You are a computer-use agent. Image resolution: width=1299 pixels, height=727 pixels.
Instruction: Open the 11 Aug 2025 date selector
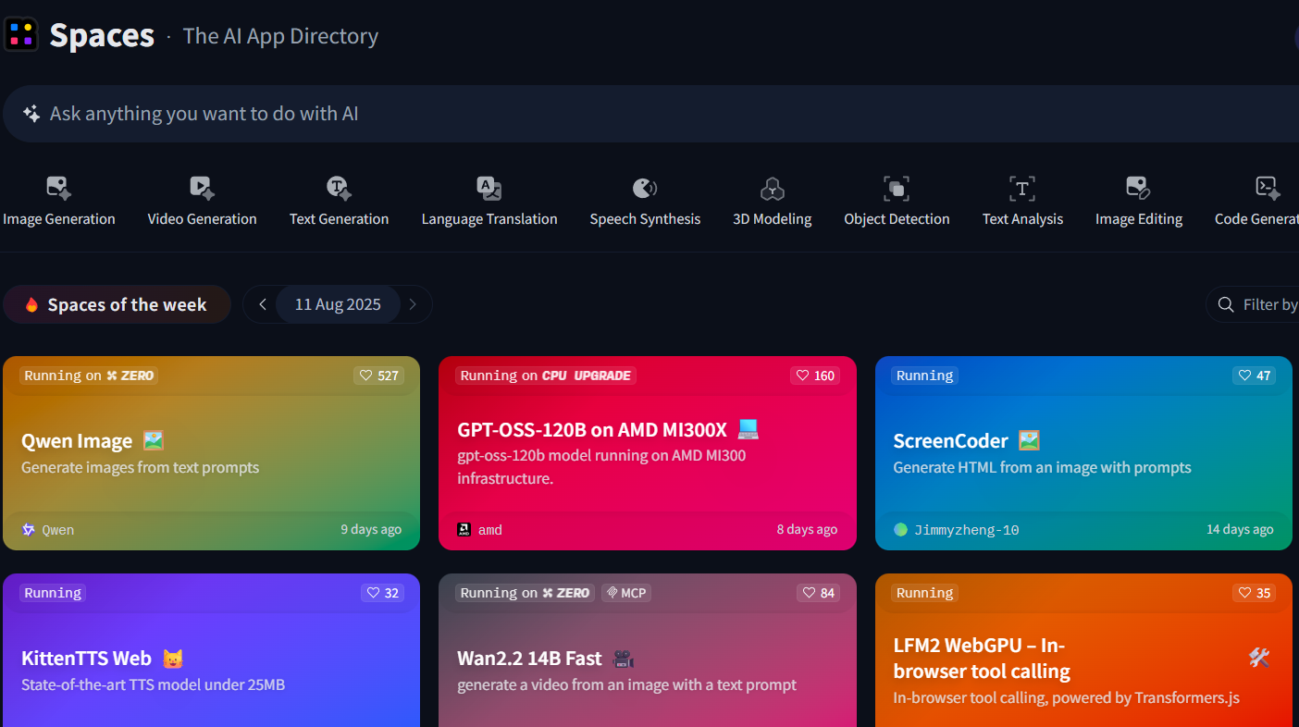coord(338,304)
